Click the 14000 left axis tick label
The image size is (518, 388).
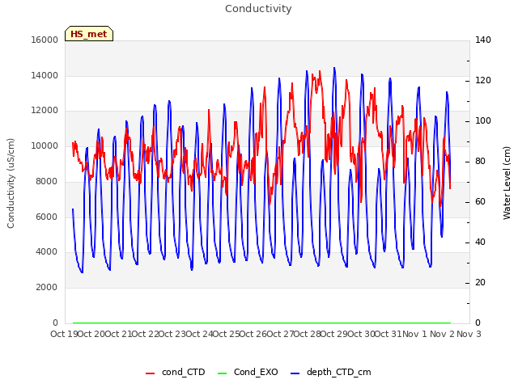(x=45, y=75)
